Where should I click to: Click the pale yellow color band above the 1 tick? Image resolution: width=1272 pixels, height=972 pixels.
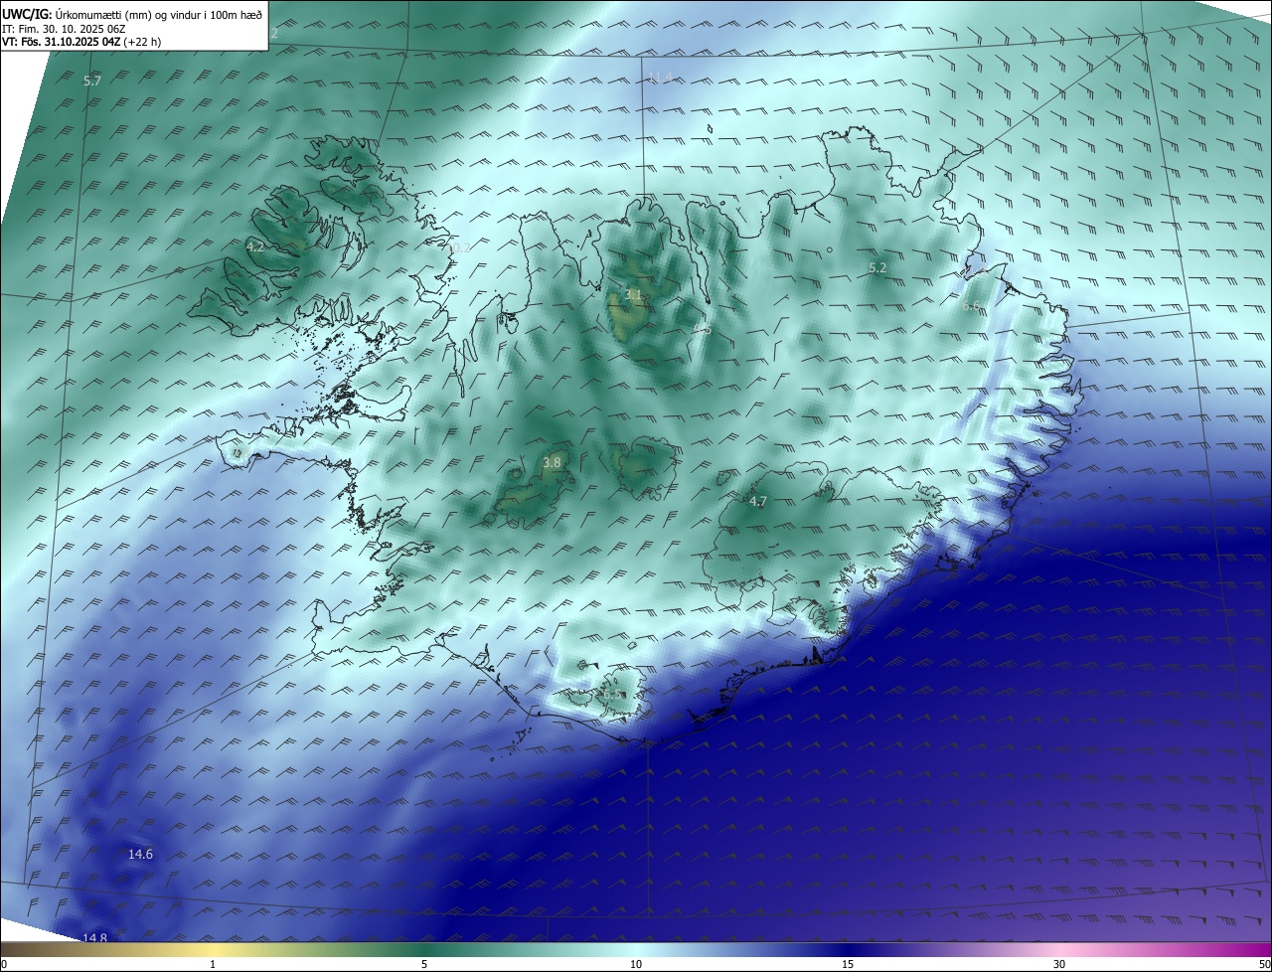click(x=213, y=949)
